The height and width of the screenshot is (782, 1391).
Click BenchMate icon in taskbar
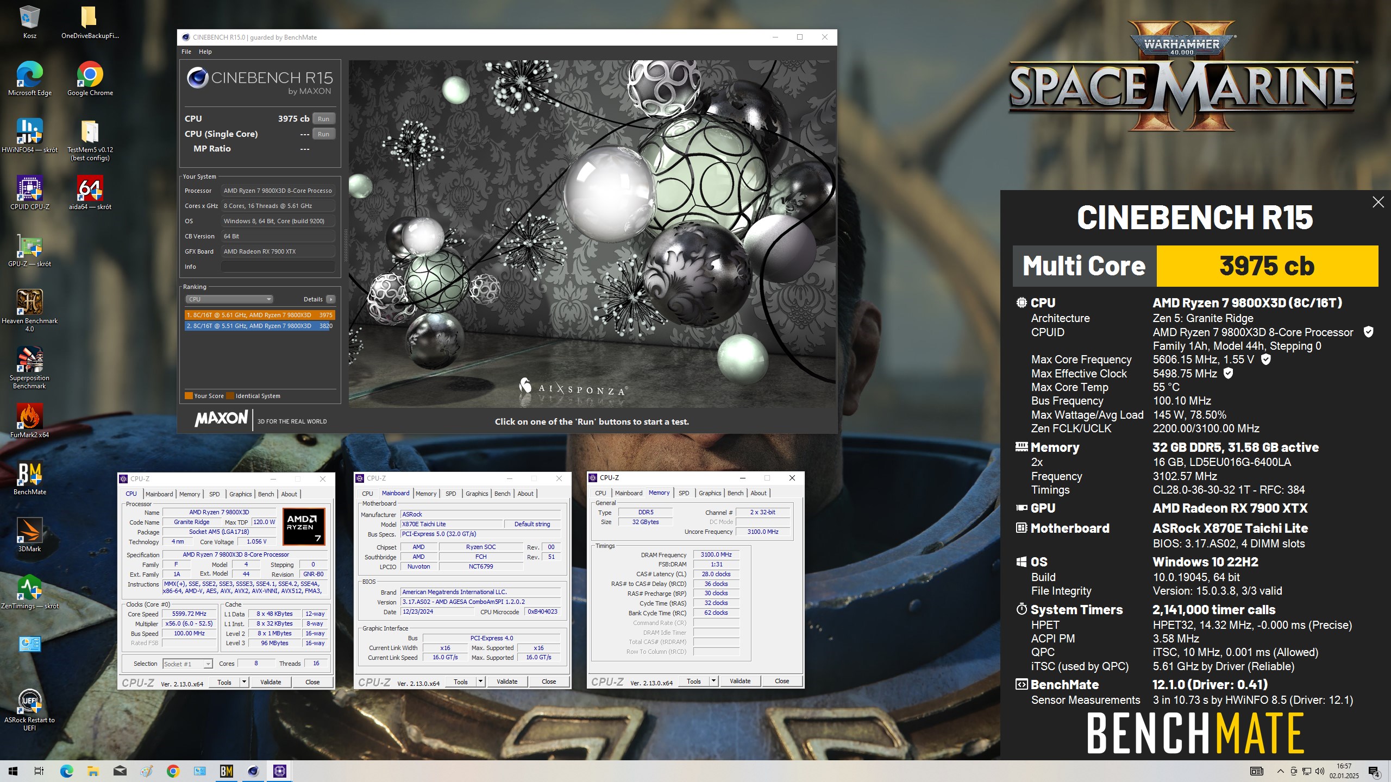(x=227, y=771)
